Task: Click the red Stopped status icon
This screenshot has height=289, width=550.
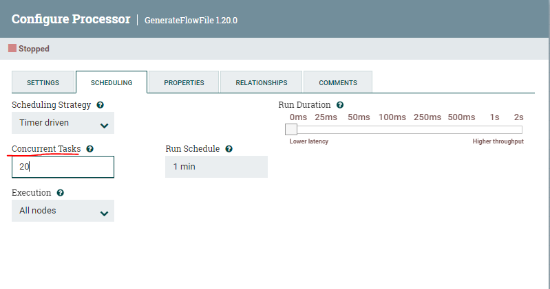Action: pyautogui.click(x=12, y=49)
